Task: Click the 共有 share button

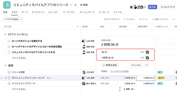Action: tap(153, 7)
